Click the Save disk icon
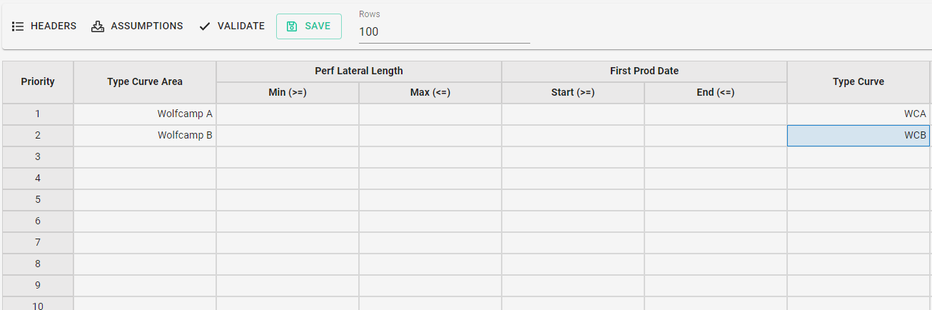The image size is (932, 310). 292,26
